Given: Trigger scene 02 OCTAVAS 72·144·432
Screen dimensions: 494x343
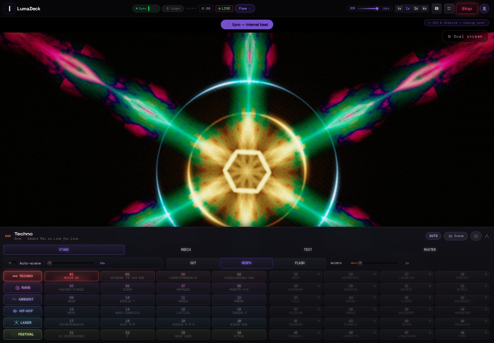Looking at the screenshot, I should pyautogui.click(x=127, y=276).
